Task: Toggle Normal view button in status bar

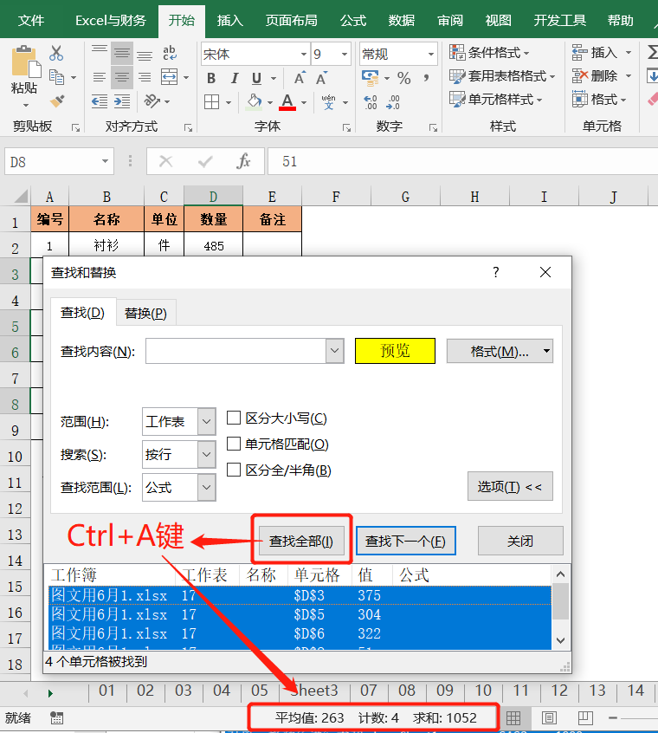Action: pos(513,717)
